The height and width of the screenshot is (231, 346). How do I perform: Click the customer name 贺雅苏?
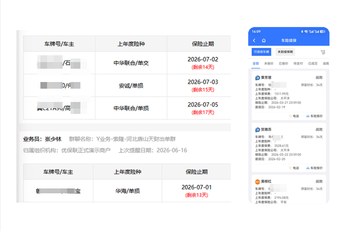[266, 129]
